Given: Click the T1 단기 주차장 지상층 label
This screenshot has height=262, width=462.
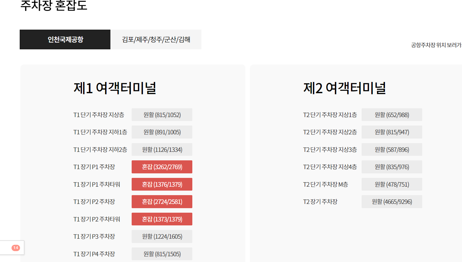Looking at the screenshot, I should click(99, 115).
